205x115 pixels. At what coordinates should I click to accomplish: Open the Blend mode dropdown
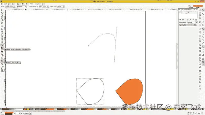(192, 22)
